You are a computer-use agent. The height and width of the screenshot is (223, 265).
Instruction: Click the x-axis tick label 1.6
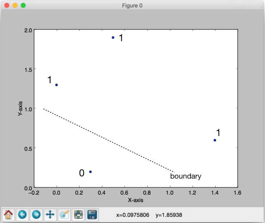click(x=237, y=193)
